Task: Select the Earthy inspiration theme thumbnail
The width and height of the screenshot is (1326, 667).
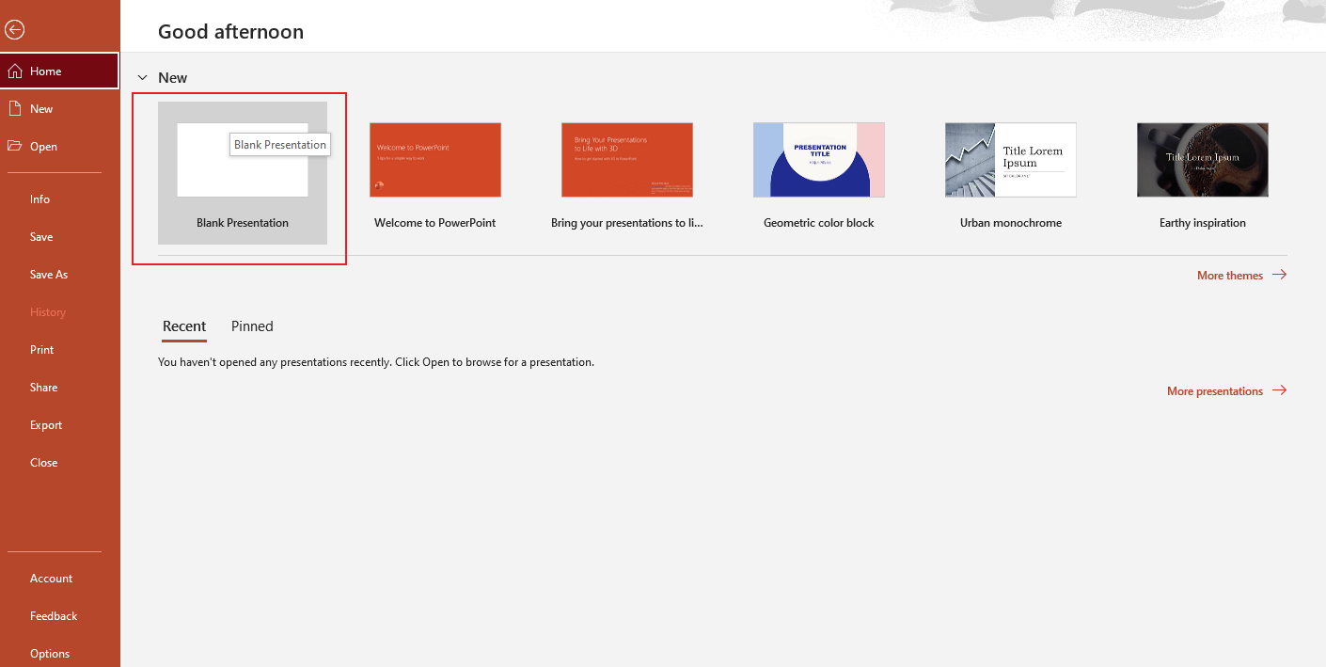Action: click(1203, 160)
